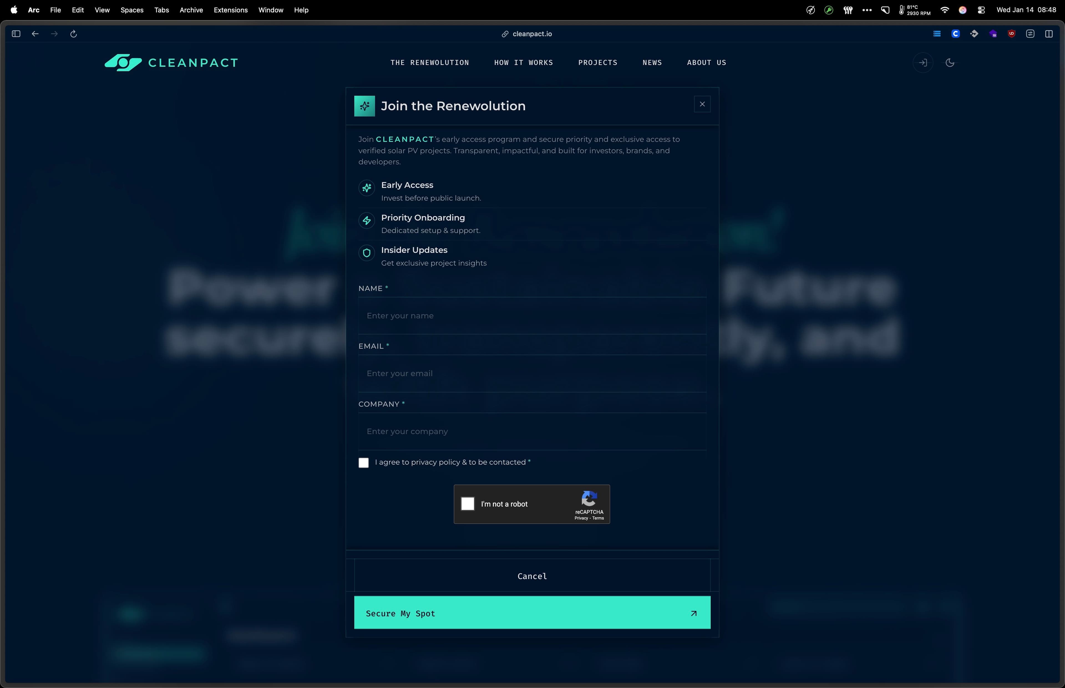Screen dimensions: 1065x688
Task: Tick the I'm not a robot checkbox
Action: (x=468, y=503)
